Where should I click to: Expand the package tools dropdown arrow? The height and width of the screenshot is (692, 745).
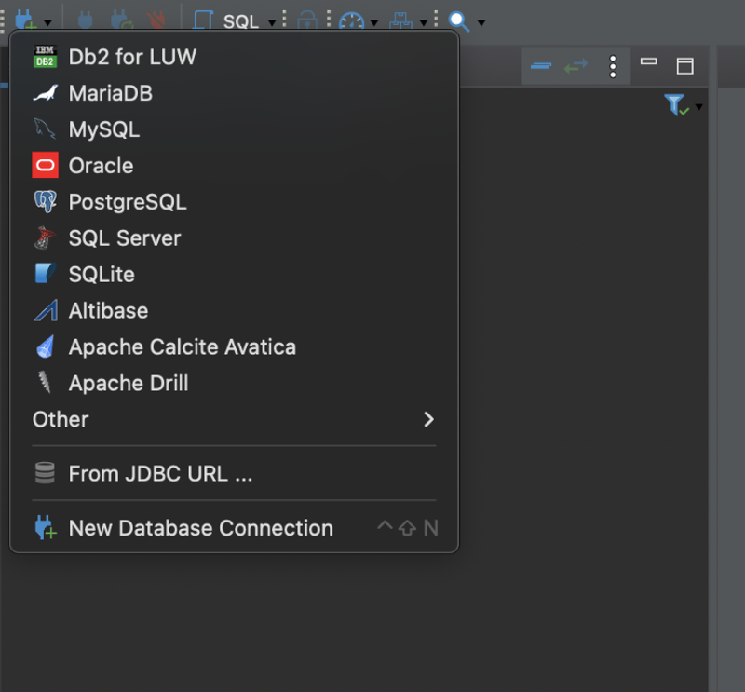424,22
